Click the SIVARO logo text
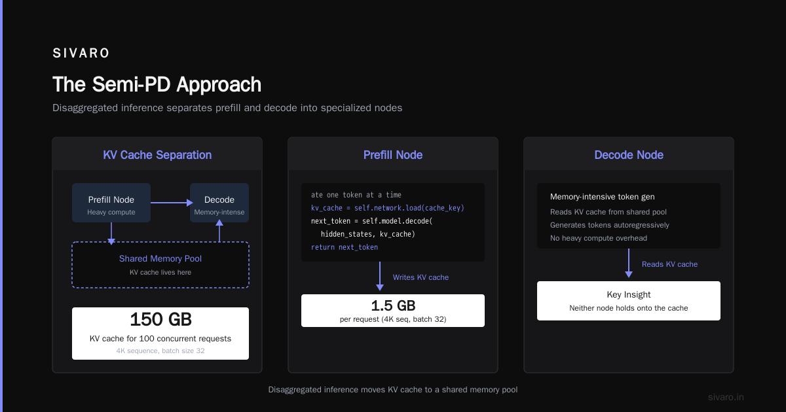Viewport: 786px width, 412px height. [81, 54]
